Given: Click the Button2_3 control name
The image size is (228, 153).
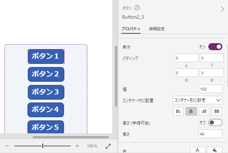Looking at the screenshot, I should click(x=133, y=17).
